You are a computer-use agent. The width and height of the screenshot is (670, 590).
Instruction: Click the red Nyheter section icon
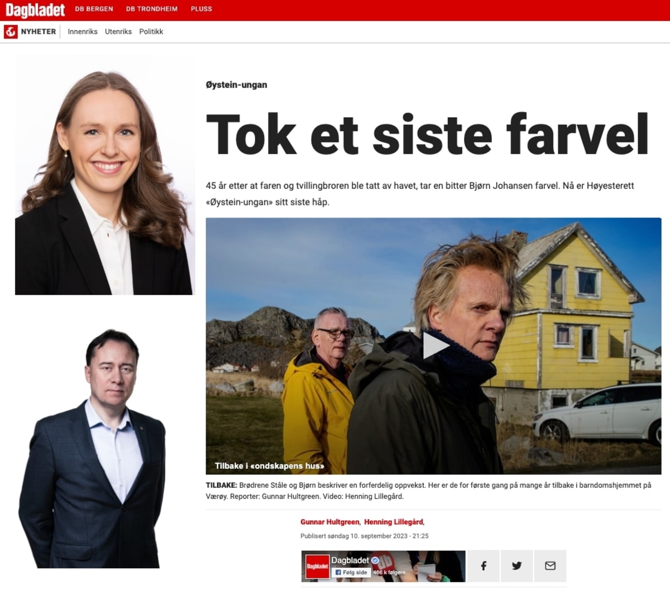click(11, 32)
